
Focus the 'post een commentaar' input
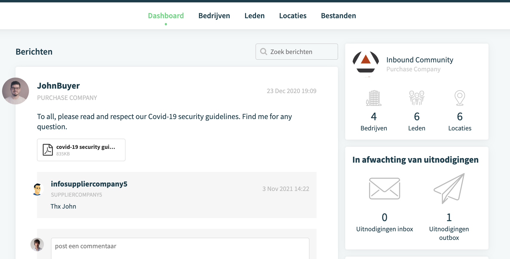pos(180,248)
